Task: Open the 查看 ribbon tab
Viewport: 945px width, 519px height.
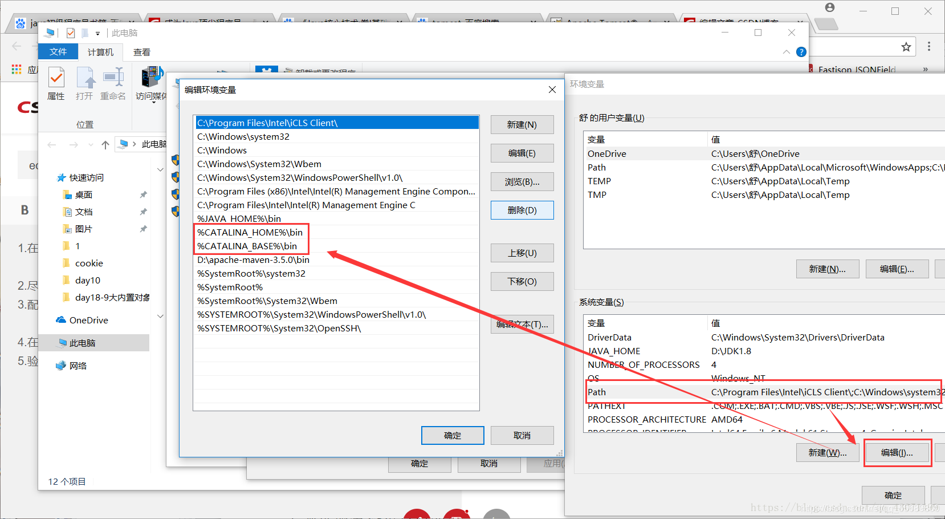Action: point(142,52)
